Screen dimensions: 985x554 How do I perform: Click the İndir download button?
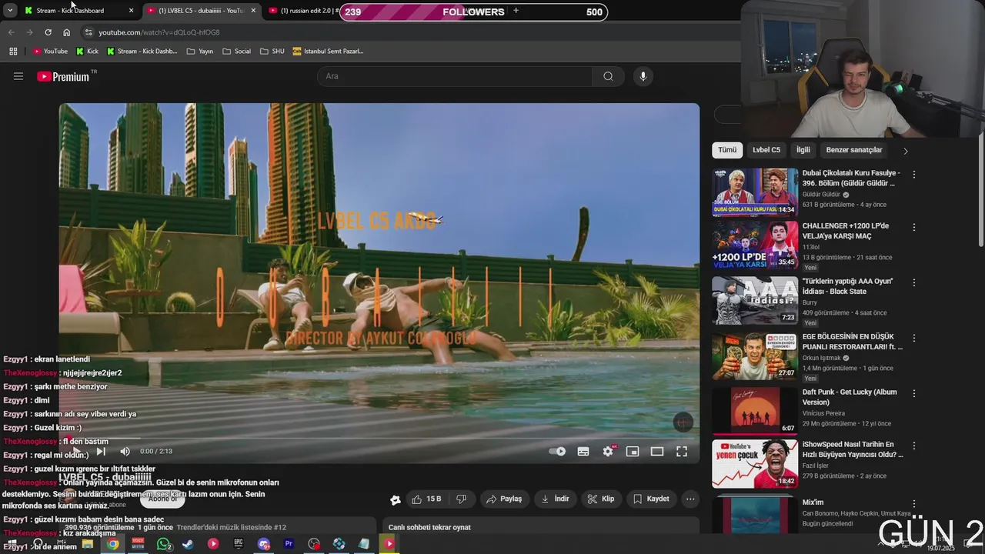coord(555,499)
